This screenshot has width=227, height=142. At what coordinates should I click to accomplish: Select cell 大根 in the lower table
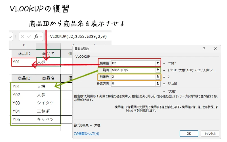point(48,87)
